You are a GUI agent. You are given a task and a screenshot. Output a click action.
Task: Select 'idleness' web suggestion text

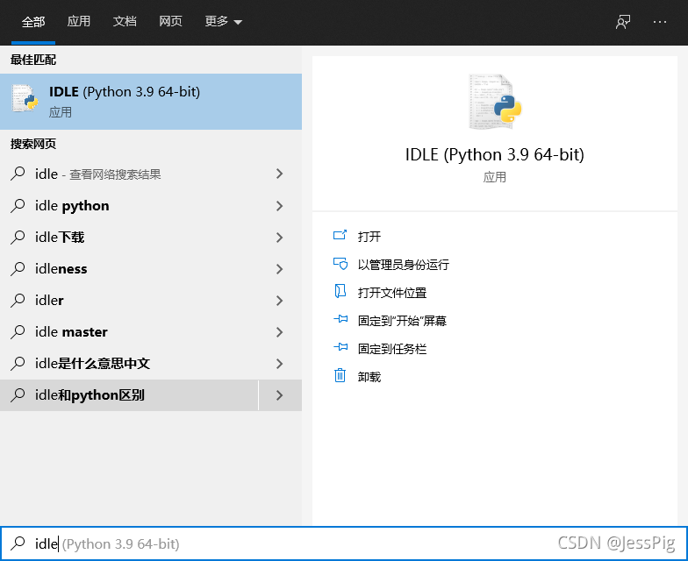[x=61, y=268]
